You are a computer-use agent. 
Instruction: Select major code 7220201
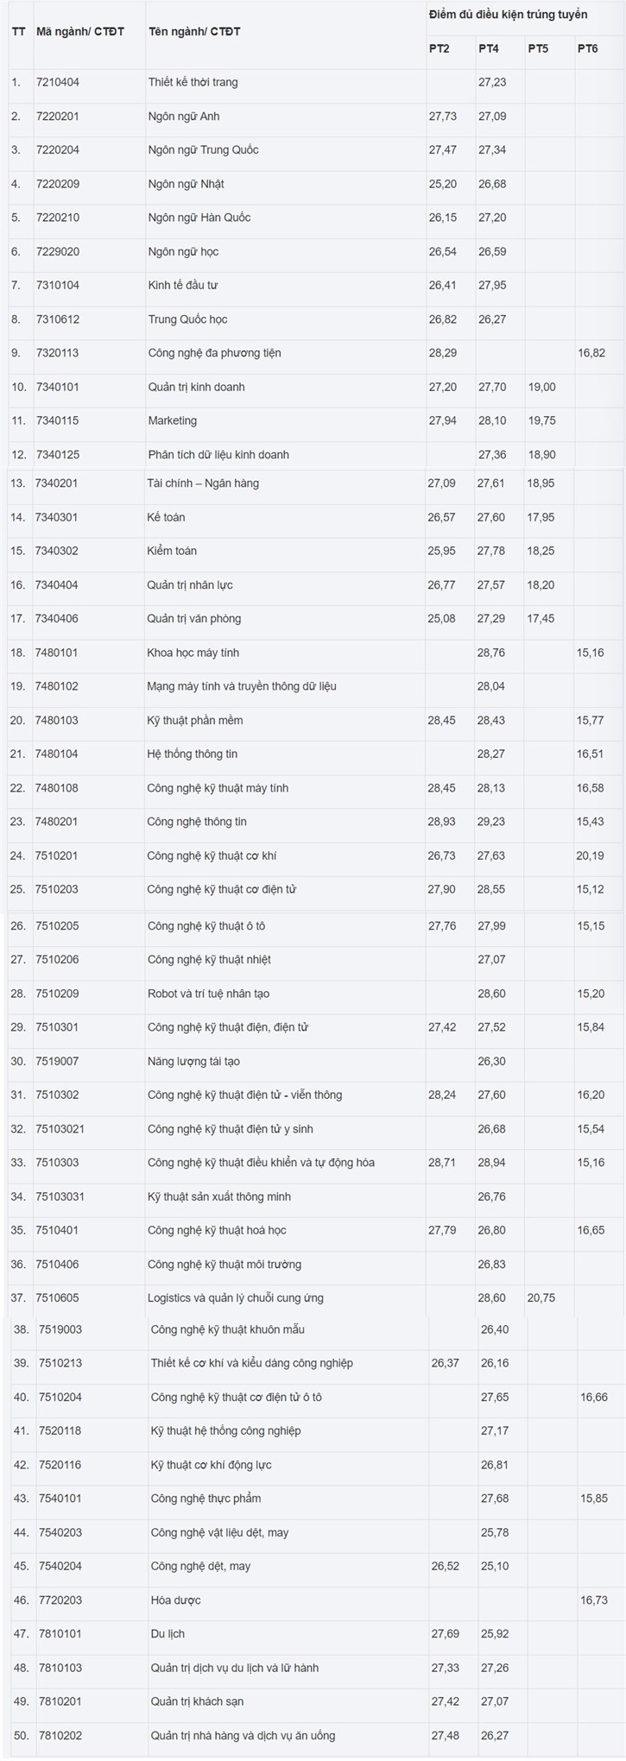58,117
